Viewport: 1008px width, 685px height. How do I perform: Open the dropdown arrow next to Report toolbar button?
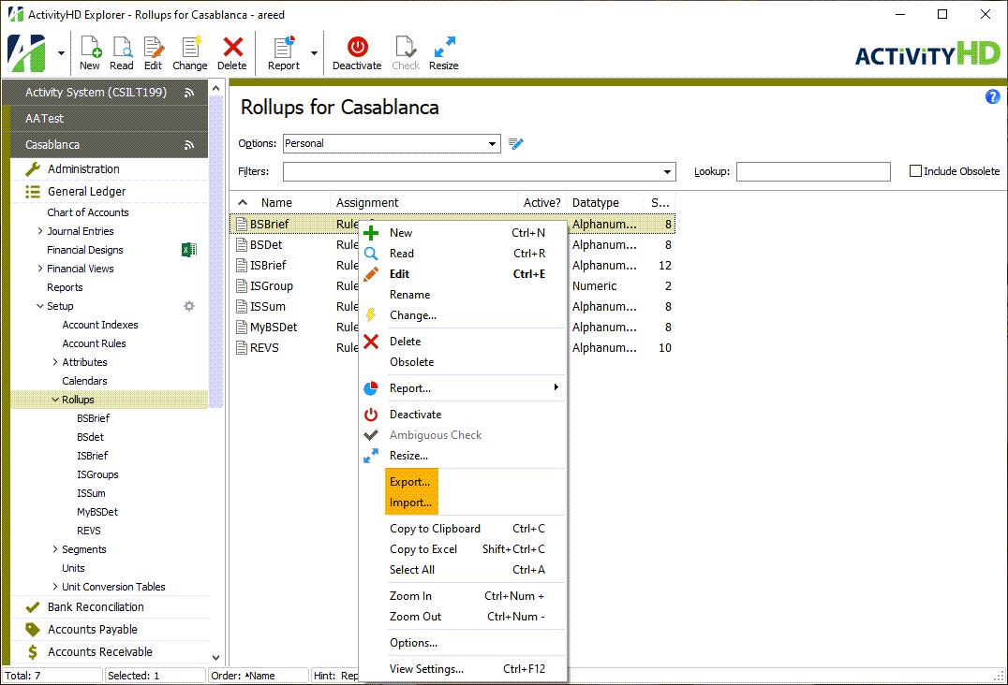pos(315,52)
